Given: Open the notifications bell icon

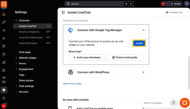Looking at the screenshot, I should click(x=4, y=98).
